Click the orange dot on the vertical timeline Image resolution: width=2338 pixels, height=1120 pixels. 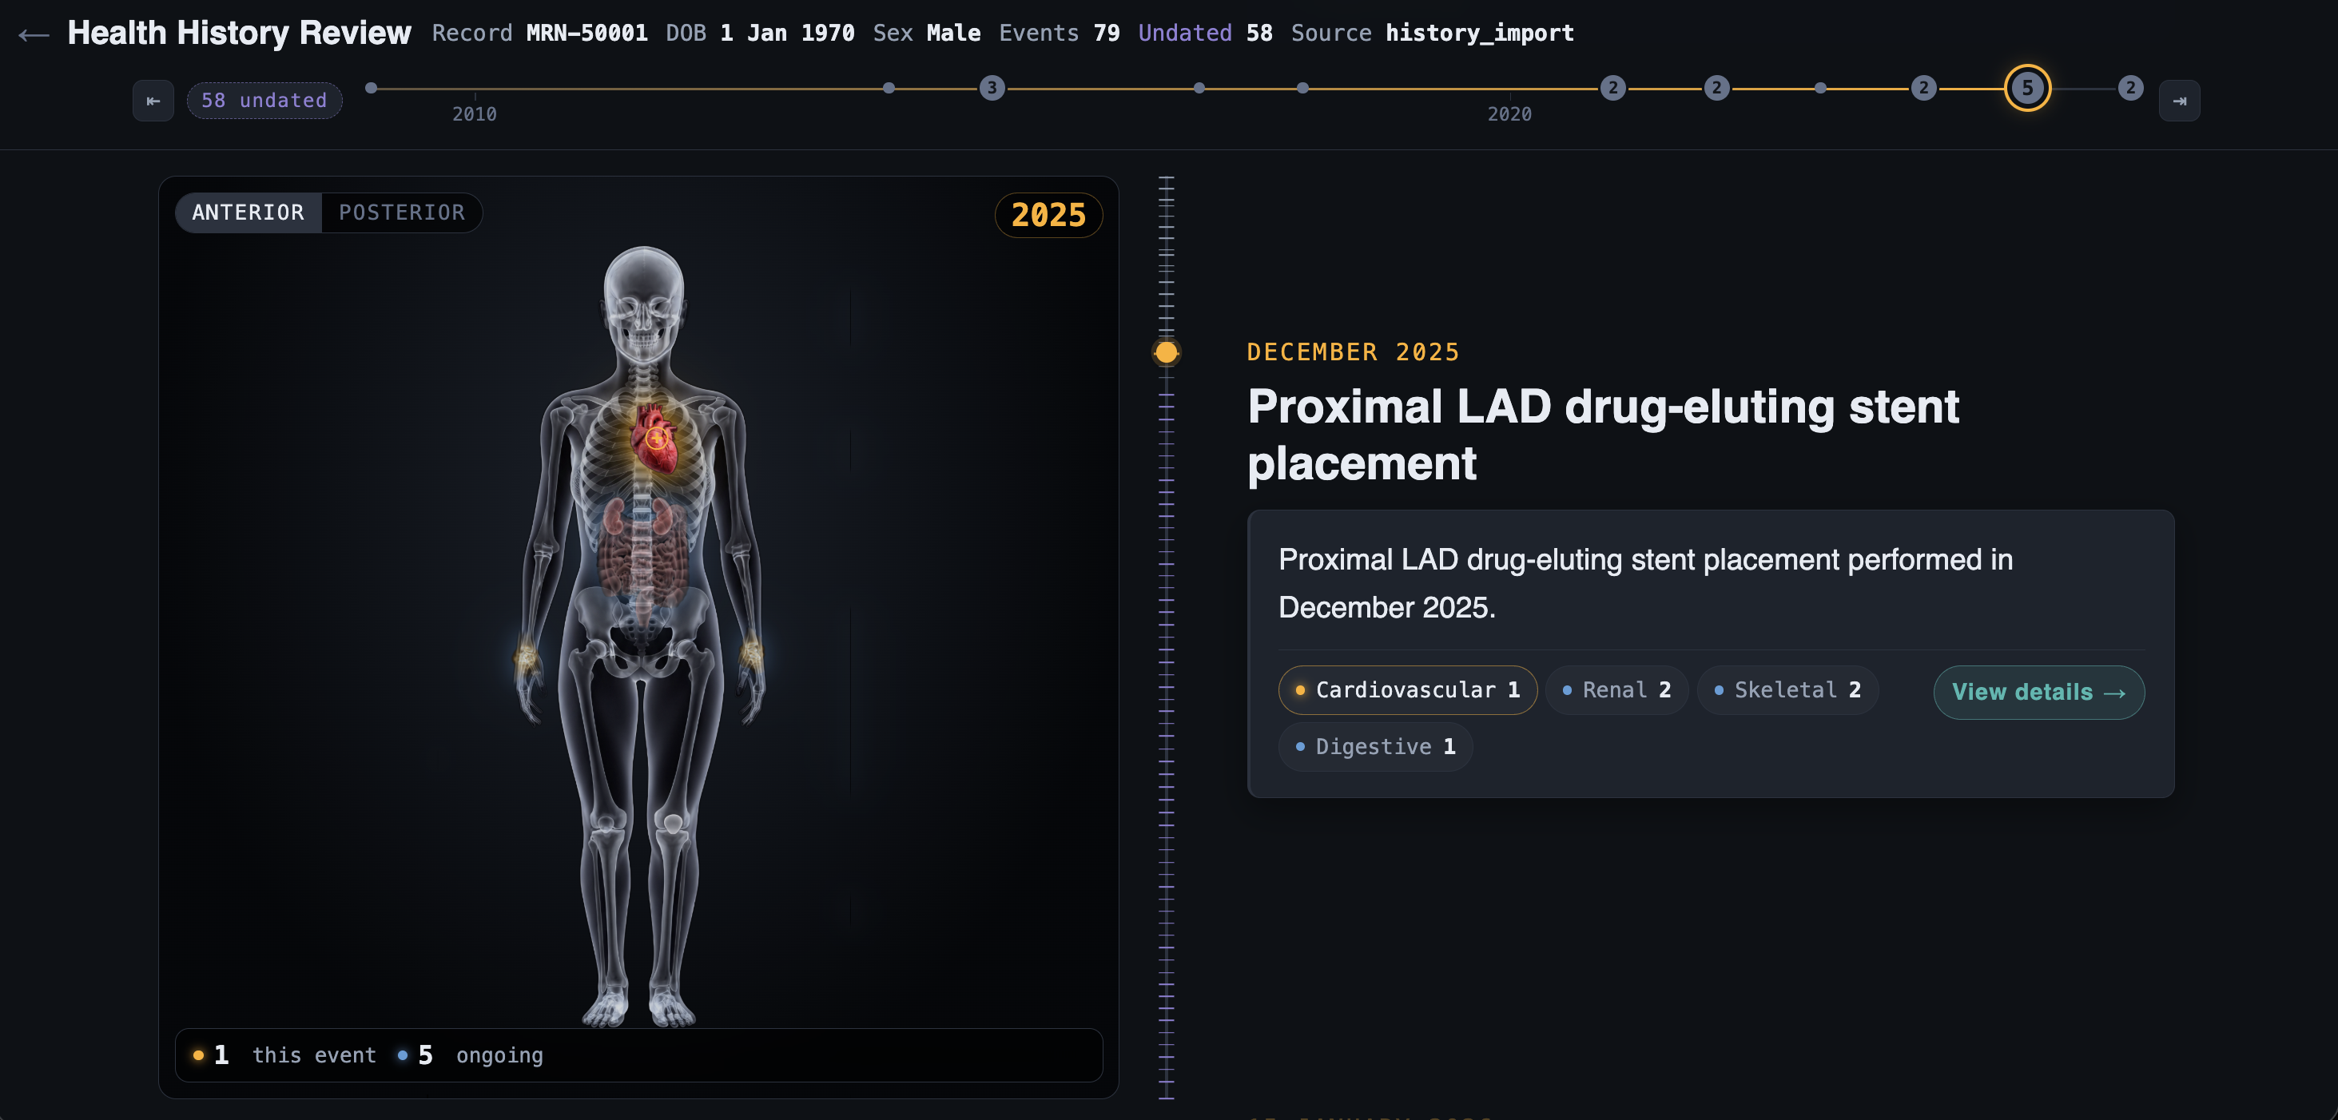pyautogui.click(x=1167, y=352)
